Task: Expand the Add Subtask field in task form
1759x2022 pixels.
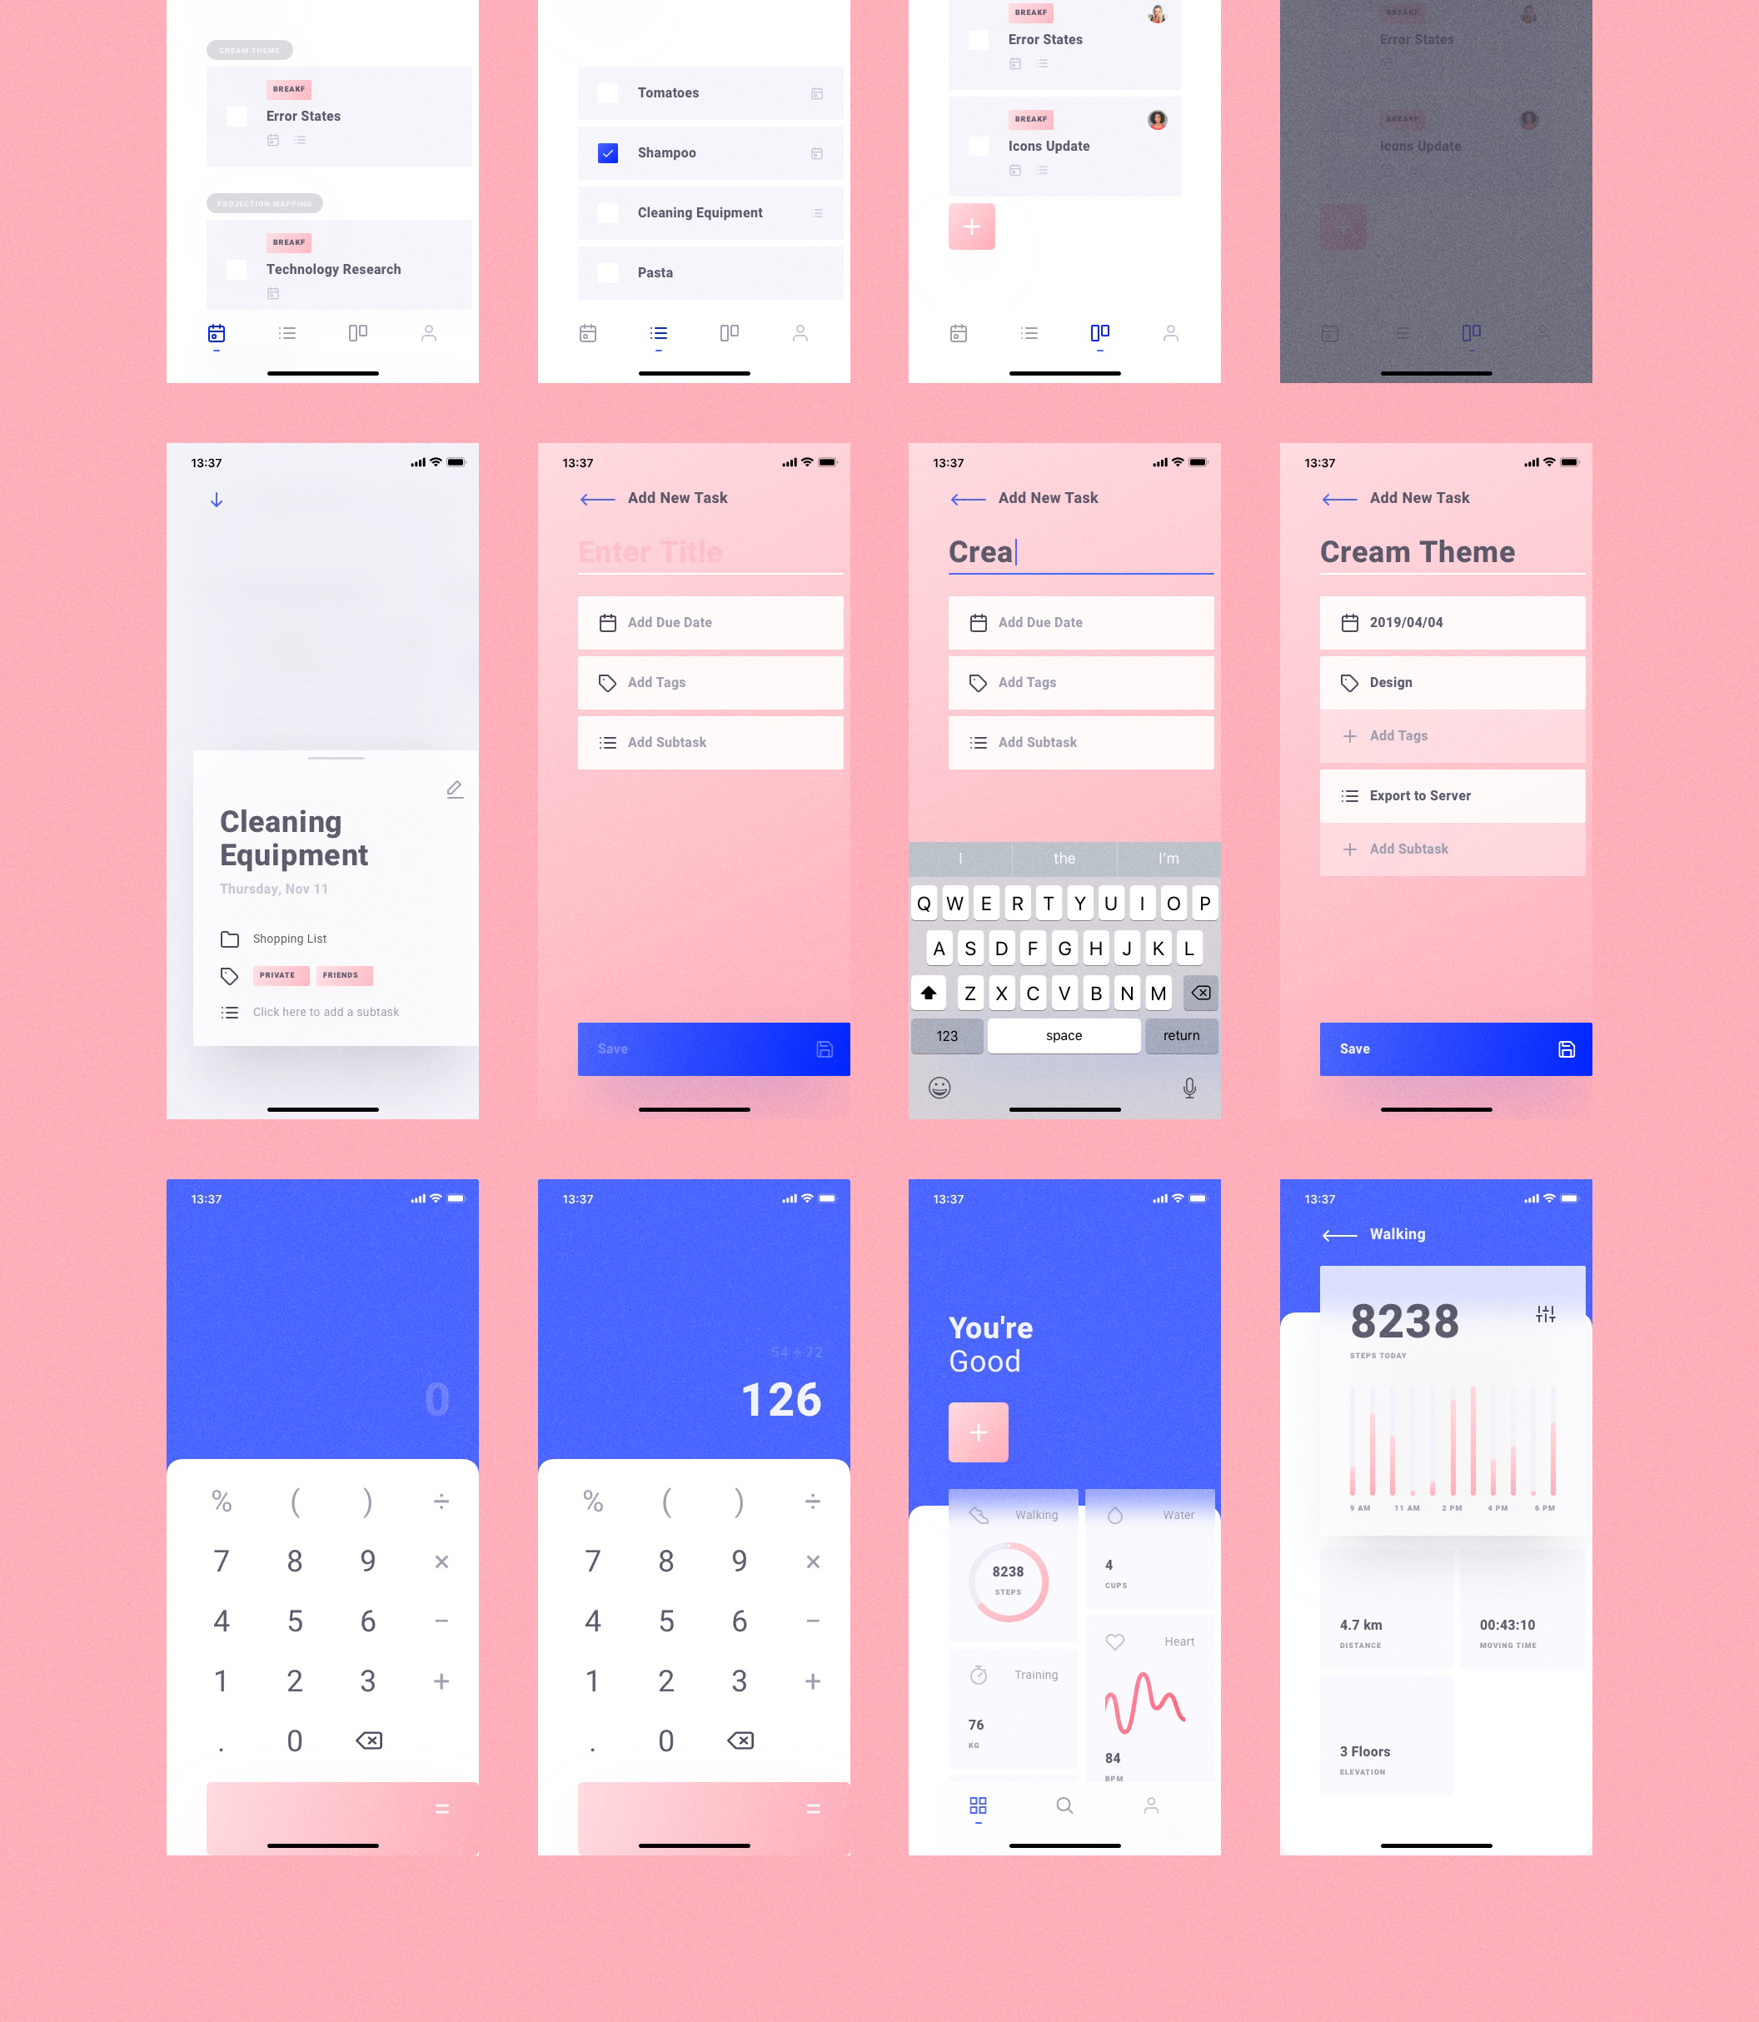Action: click(710, 741)
